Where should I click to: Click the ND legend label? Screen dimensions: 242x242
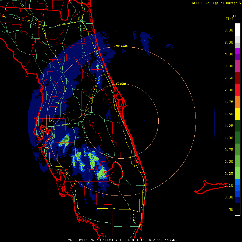point(231,209)
